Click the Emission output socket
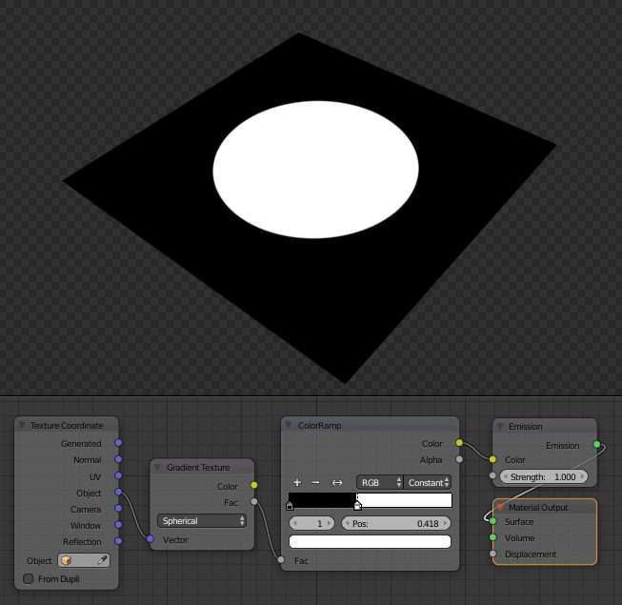Screen dimensions: 622x605 coord(596,444)
